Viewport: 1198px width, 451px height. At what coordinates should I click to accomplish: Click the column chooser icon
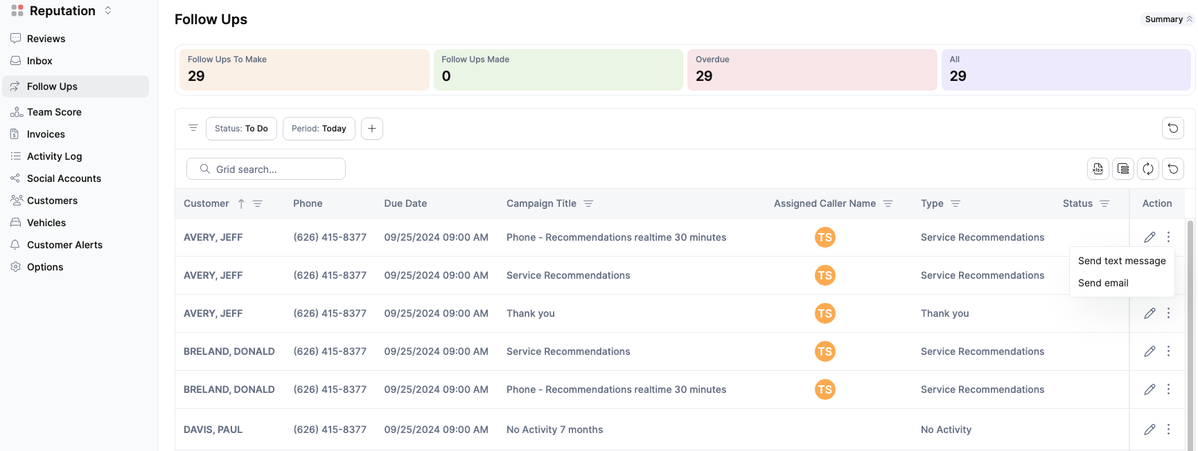point(1123,169)
